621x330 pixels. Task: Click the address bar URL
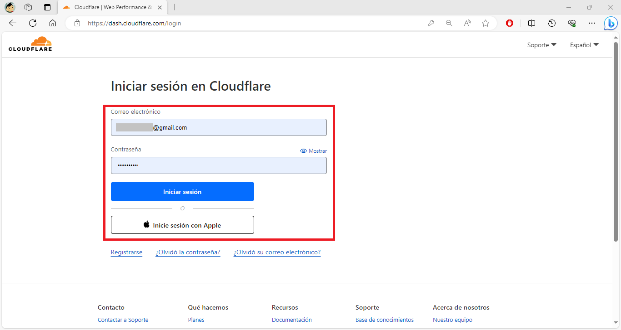pyautogui.click(x=135, y=23)
